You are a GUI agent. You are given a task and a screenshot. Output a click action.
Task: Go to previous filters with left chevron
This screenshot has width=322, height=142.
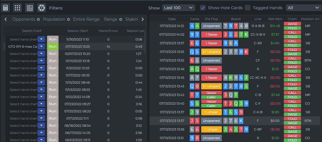(5, 19)
